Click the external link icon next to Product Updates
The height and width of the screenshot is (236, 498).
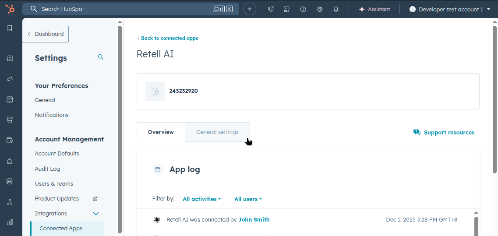coord(95,199)
